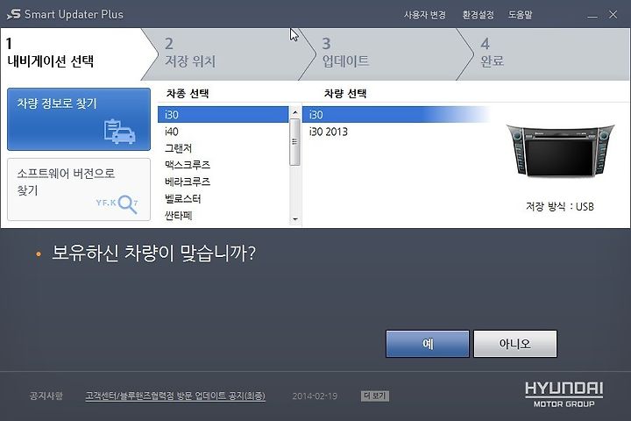Screen dimensions: 631x421
Task: Click the Smart Updater Plus logo icon
Action: pos(14,15)
